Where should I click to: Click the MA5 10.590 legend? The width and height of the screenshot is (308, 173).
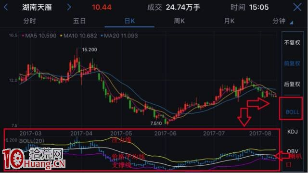[39, 36]
